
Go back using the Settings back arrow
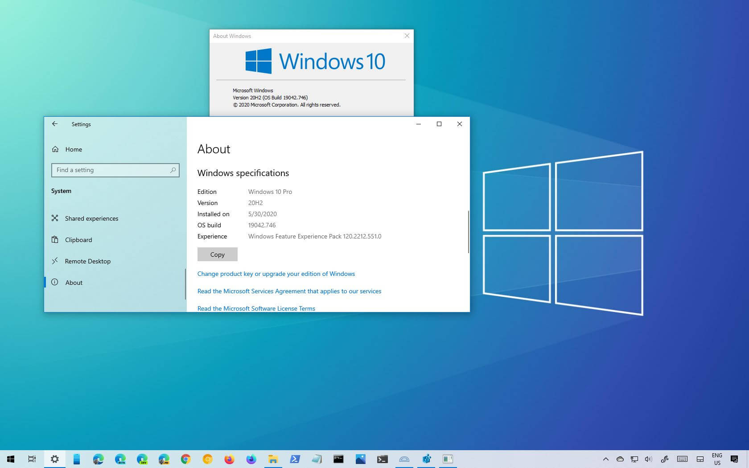point(55,124)
